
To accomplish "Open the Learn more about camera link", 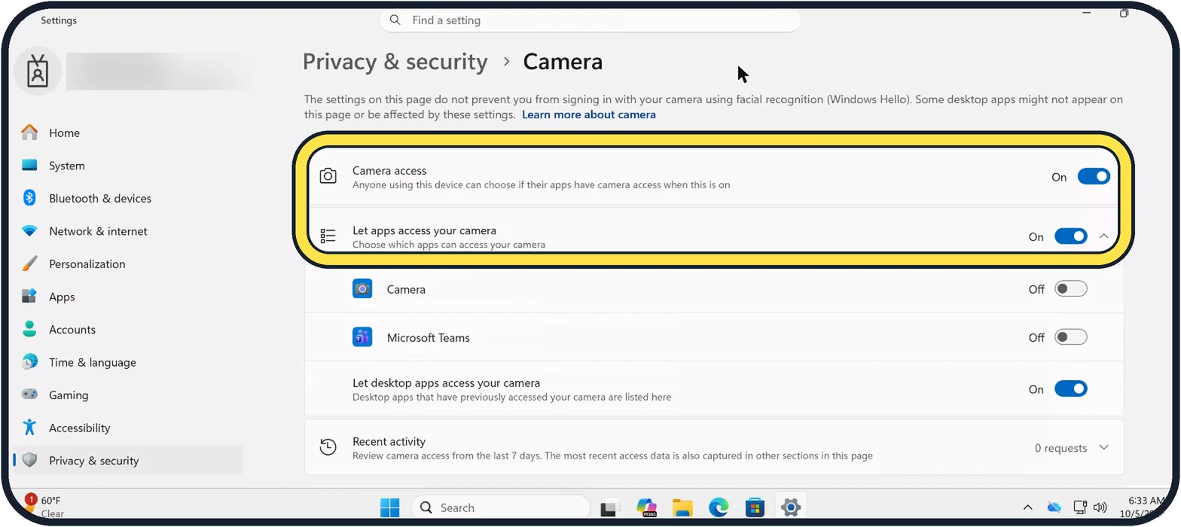I will (x=589, y=114).
